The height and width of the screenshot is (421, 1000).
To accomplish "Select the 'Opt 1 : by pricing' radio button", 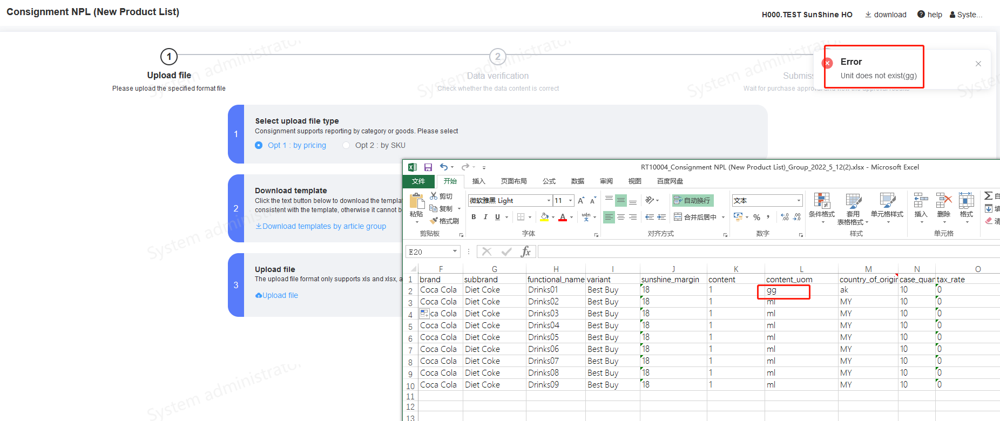I will [259, 145].
